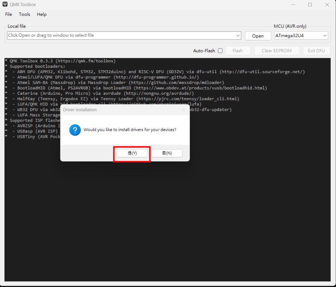The height and width of the screenshot is (287, 336).
Task: Click the QMK Toolbox app icon
Action: 5,4
